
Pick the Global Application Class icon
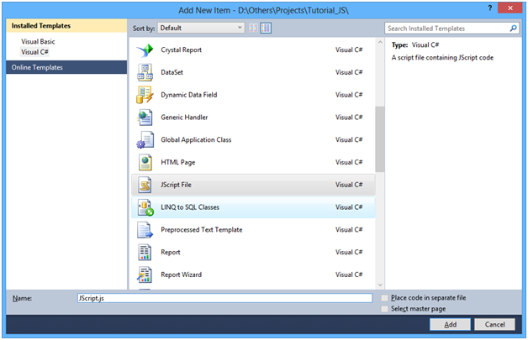point(145,140)
